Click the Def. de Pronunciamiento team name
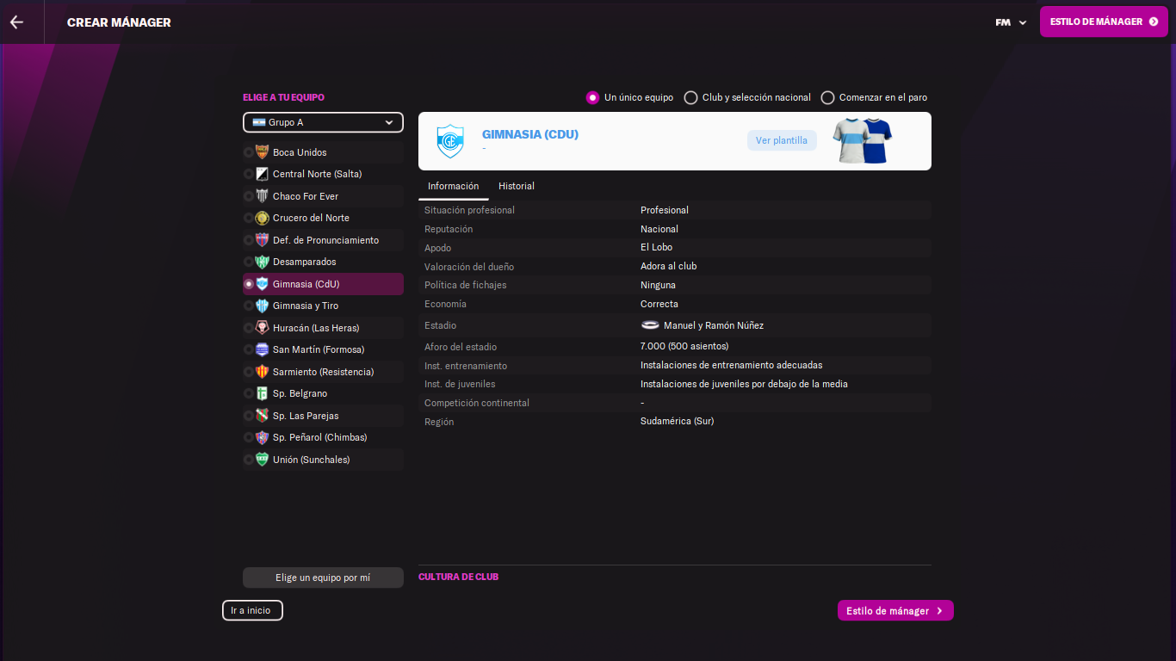This screenshot has height=661, width=1176. click(x=325, y=240)
